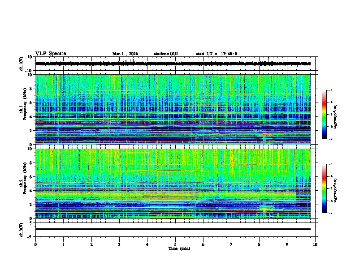Click the "VLF Spectra" title text
Image resolution: width=355 pixels, height=274 pixels.
click(x=51, y=54)
